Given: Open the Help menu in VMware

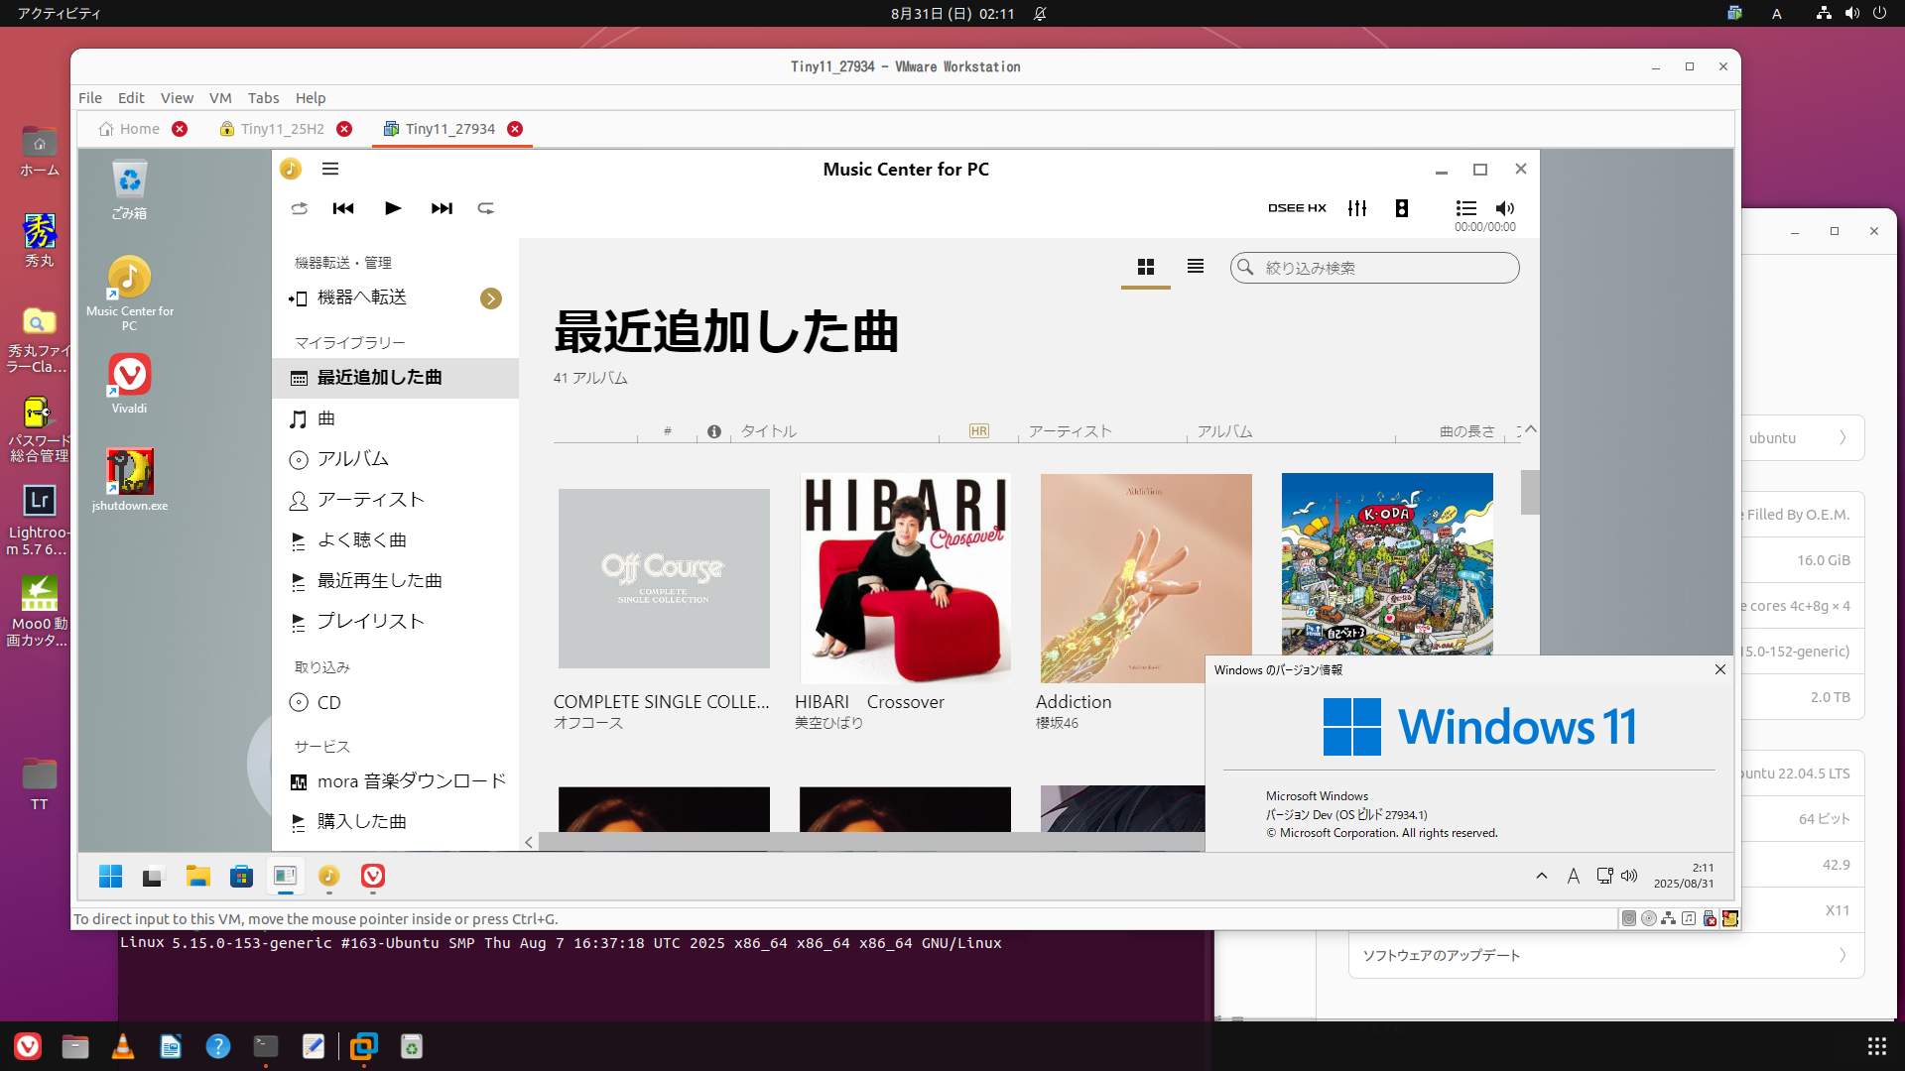Looking at the screenshot, I should [311, 98].
